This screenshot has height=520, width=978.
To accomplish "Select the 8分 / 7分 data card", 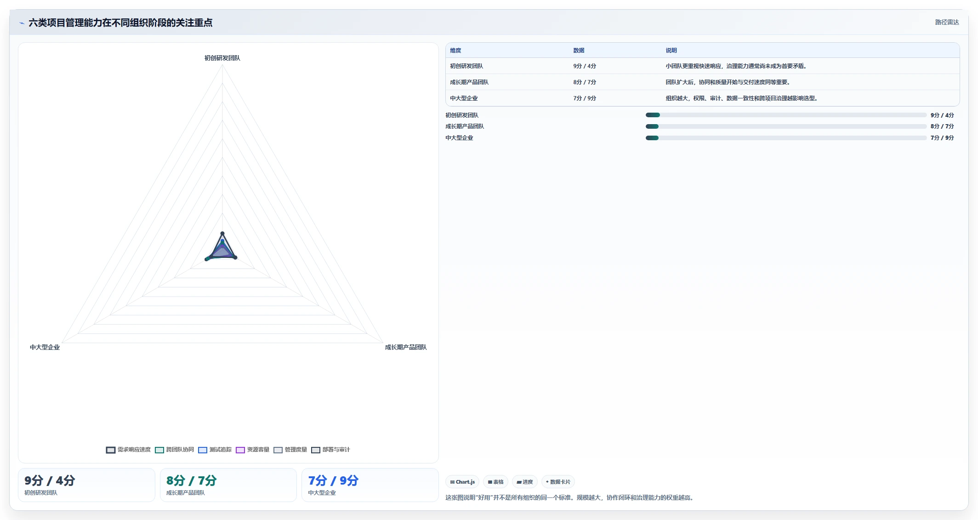I will click(x=228, y=485).
